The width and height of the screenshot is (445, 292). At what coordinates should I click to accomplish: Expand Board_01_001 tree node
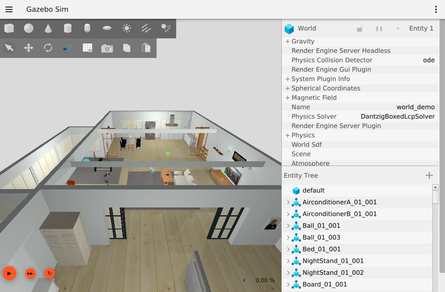tap(288, 284)
